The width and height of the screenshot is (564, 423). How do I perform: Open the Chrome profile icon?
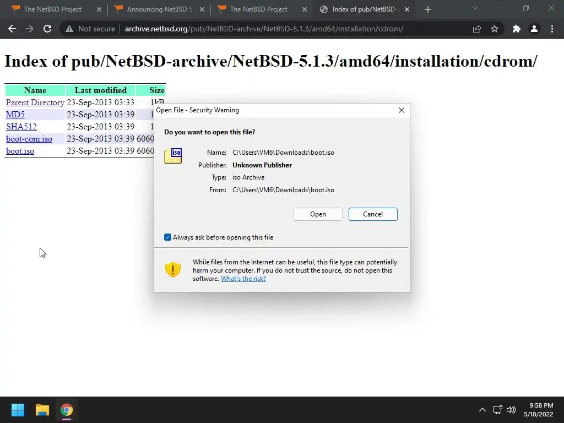tap(534, 29)
